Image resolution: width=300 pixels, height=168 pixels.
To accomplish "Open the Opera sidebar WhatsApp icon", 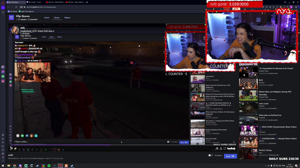I will point(3,76).
